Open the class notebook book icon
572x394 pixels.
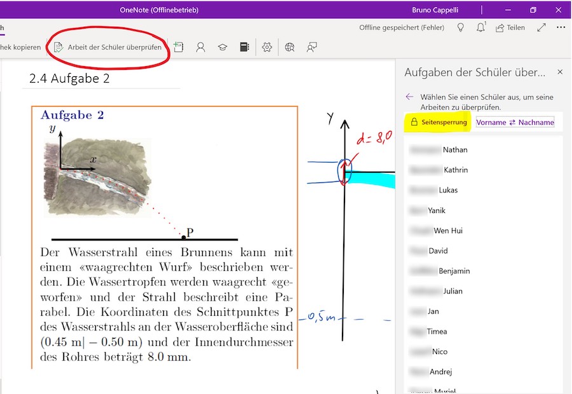(244, 47)
